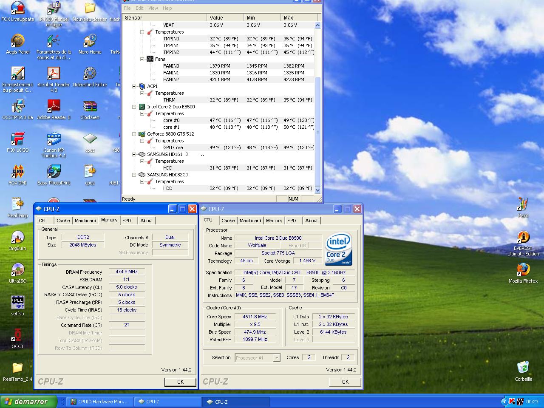Click the taskbar clock 00:23
The image size is (544, 408).
tap(532, 402)
